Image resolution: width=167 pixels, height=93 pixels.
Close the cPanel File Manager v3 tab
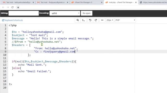pyautogui.click(x=102, y=2)
